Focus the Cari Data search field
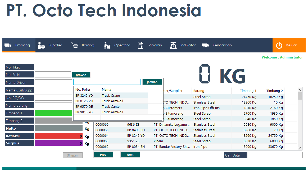308x171 pixels. pyautogui.click(x=275, y=155)
